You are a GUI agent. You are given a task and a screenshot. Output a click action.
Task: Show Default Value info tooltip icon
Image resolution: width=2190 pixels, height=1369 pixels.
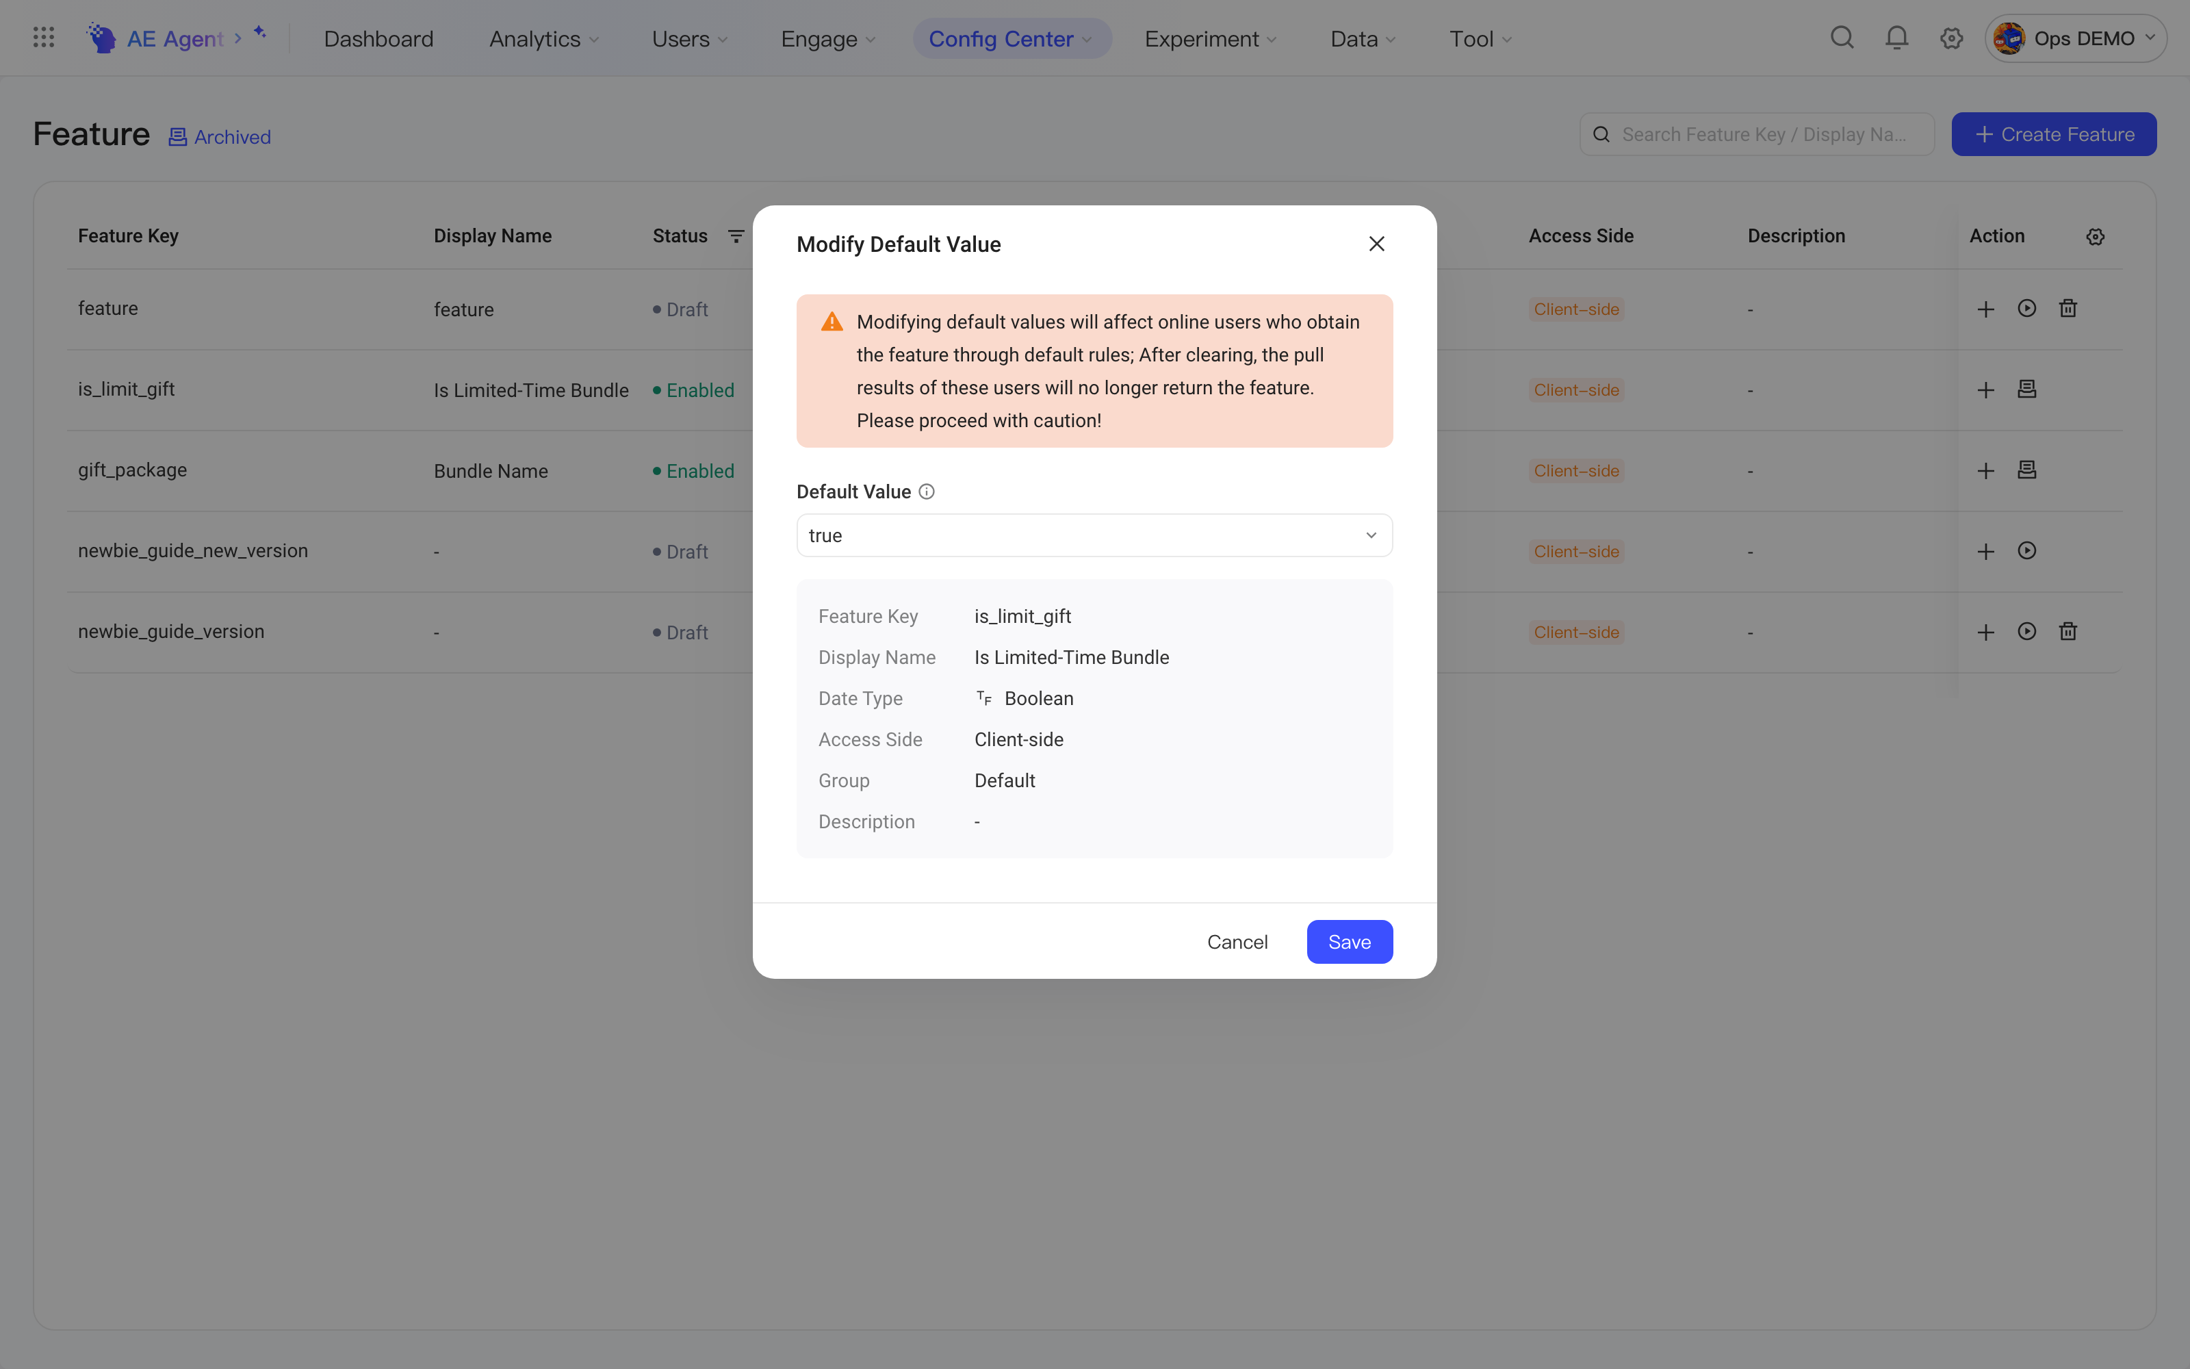(927, 491)
